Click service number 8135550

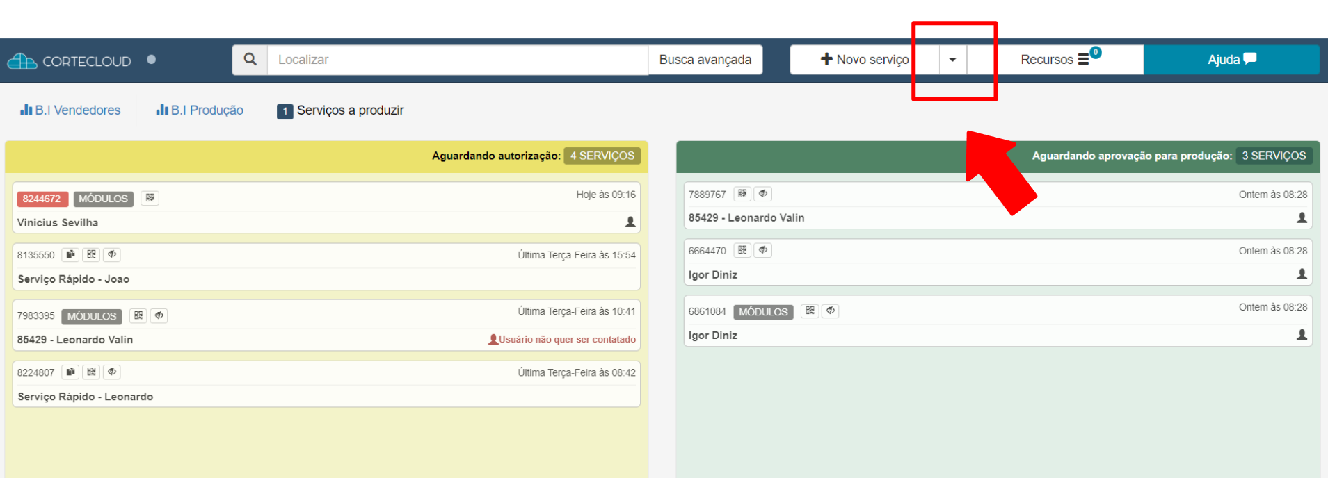(x=35, y=255)
